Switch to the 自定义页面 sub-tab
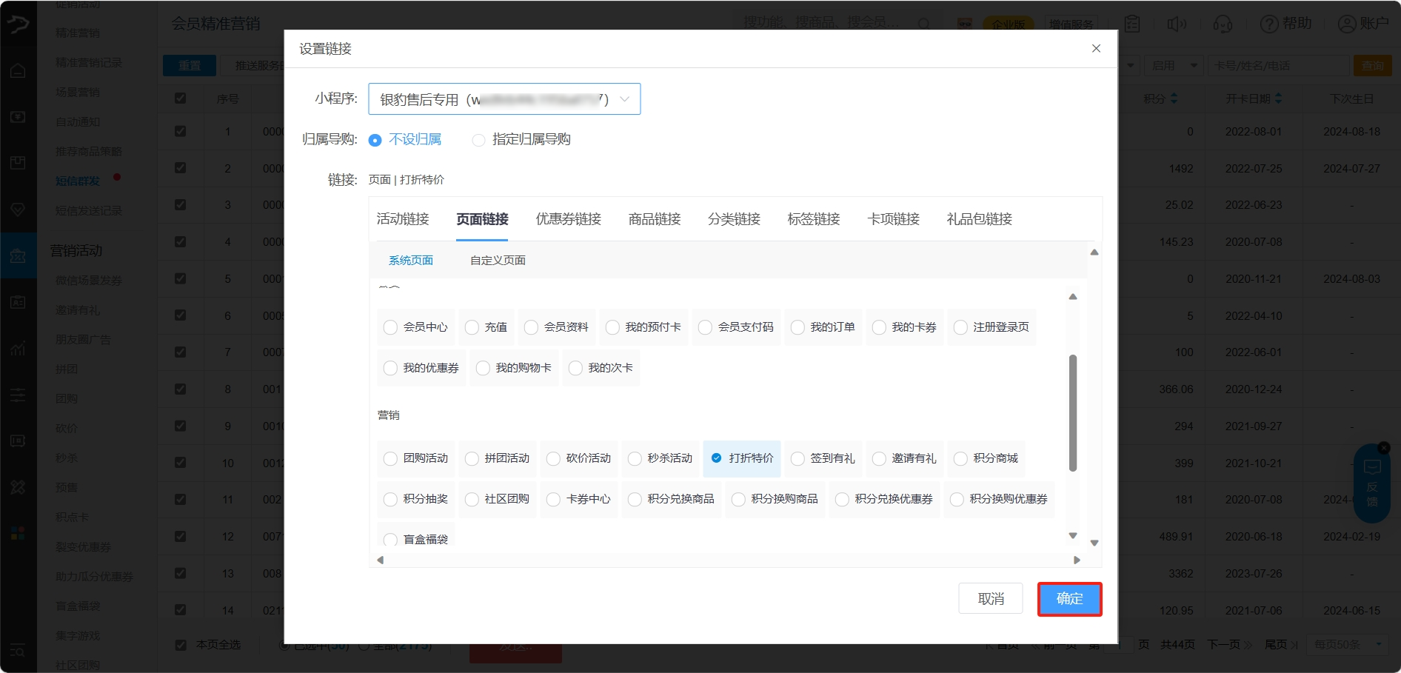Viewport: 1401px width, 673px height. click(x=498, y=261)
